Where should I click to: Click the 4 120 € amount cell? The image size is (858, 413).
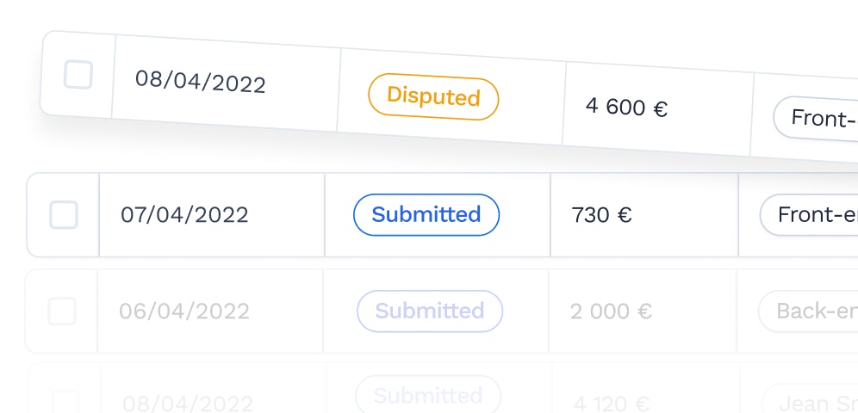point(612,404)
